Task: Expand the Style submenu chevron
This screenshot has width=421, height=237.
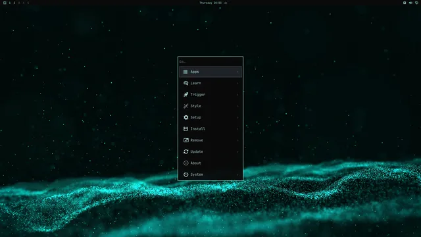Action: (237, 106)
